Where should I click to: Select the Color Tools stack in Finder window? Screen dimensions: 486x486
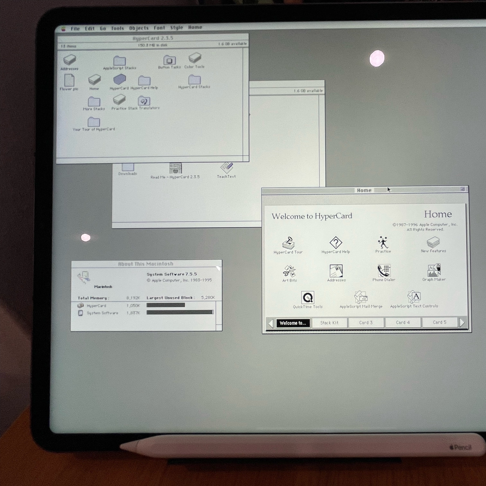coord(195,58)
